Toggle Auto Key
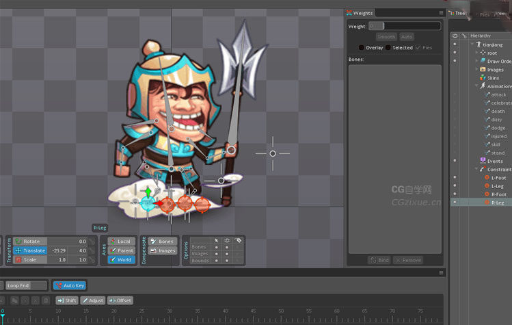 70,285
